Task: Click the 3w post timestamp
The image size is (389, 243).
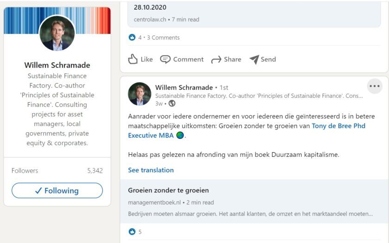Action: [x=159, y=103]
